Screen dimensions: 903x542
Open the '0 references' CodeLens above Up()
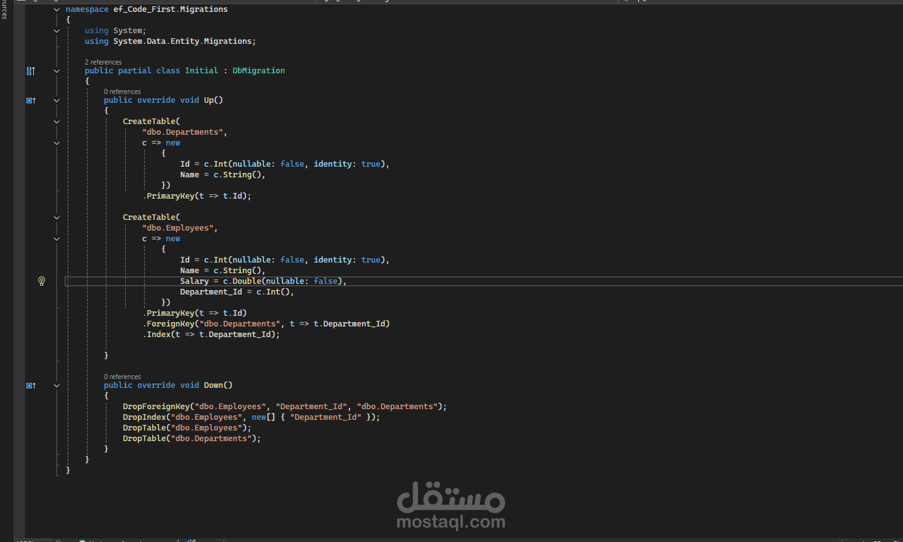tap(122, 91)
